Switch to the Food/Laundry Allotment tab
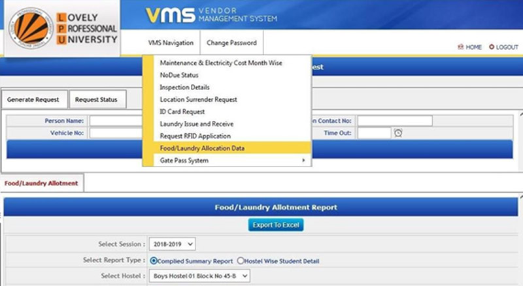The height and width of the screenshot is (286, 523). click(41, 183)
